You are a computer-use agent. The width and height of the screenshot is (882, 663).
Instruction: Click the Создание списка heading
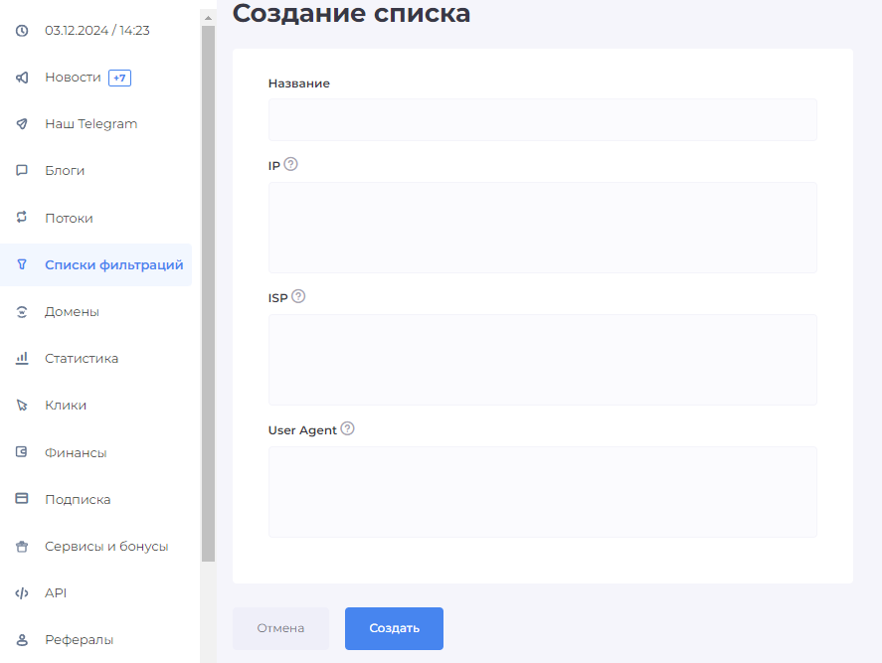(352, 14)
